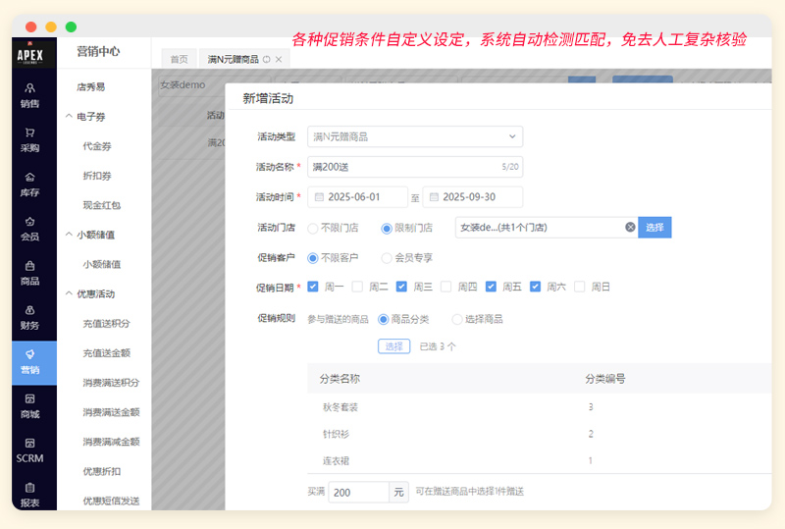Image resolution: width=785 pixels, height=529 pixels.
Task: Check 周二 promotion day
Action: pos(357,287)
